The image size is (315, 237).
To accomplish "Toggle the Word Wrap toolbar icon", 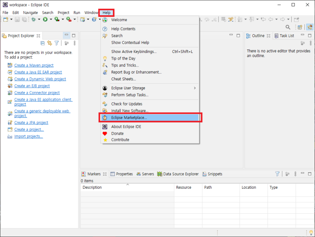I will pos(223,19).
